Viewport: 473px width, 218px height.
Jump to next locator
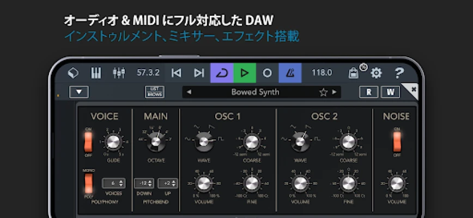pyautogui.click(x=199, y=72)
